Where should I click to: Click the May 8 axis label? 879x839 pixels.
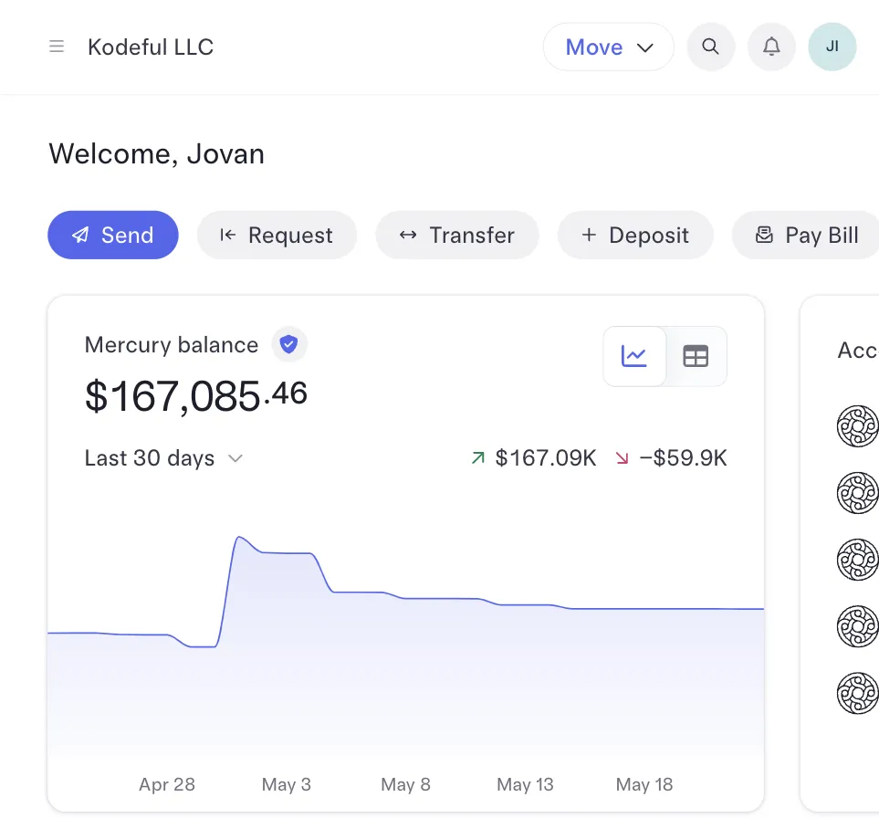[x=406, y=784]
